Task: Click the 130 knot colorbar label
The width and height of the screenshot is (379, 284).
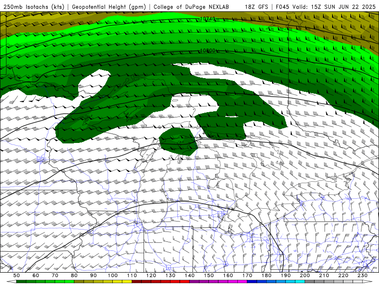Action: pyautogui.click(x=171, y=275)
